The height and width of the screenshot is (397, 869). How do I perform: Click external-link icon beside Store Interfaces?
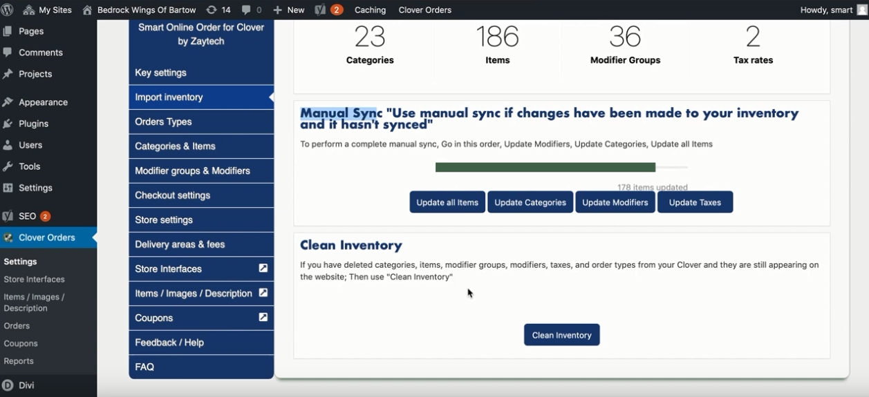point(263,268)
